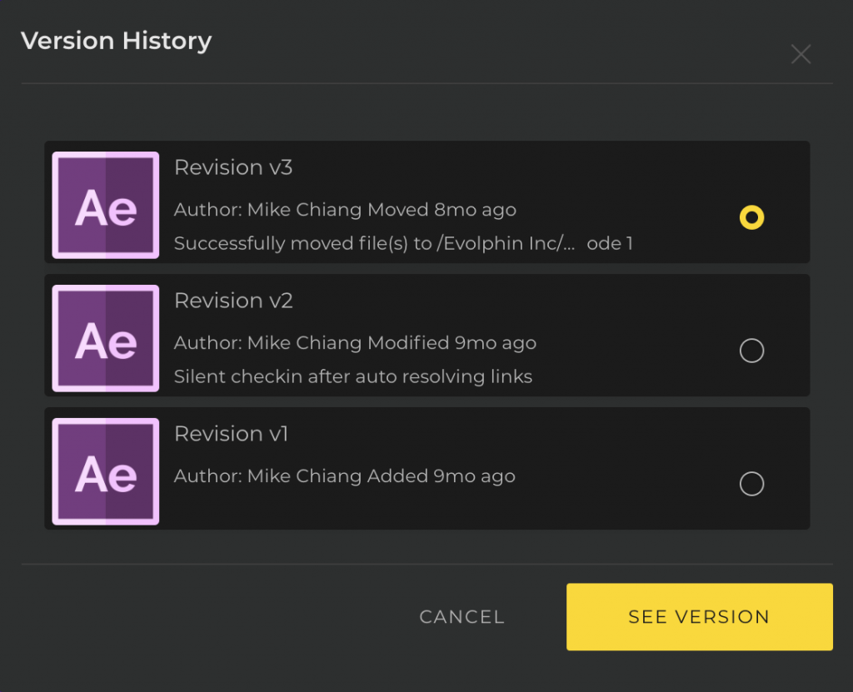Close the dialog with the X icon

click(x=801, y=55)
